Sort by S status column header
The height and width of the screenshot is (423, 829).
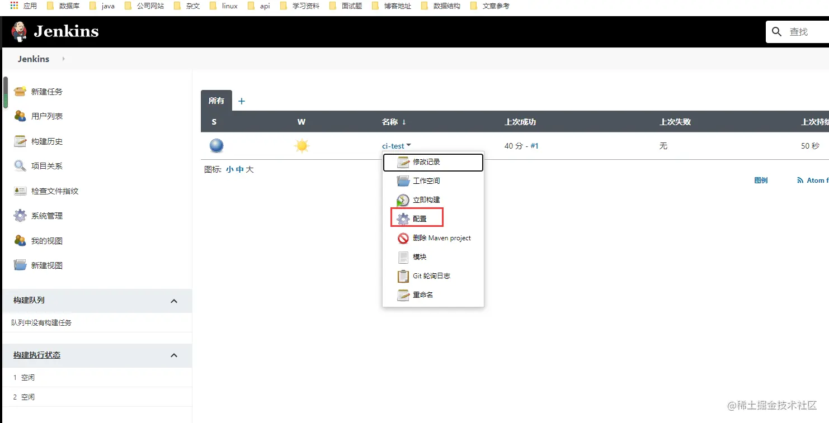pos(214,122)
